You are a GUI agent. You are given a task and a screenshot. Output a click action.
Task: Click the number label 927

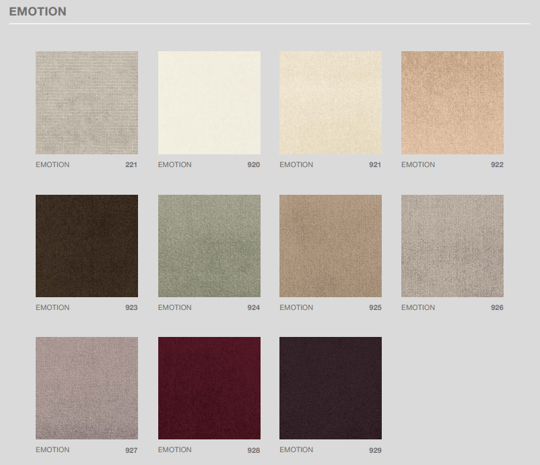coord(131,450)
